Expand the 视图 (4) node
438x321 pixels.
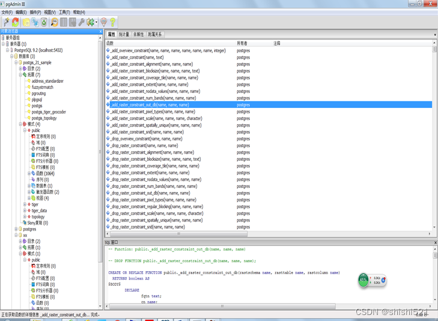coord(29,198)
